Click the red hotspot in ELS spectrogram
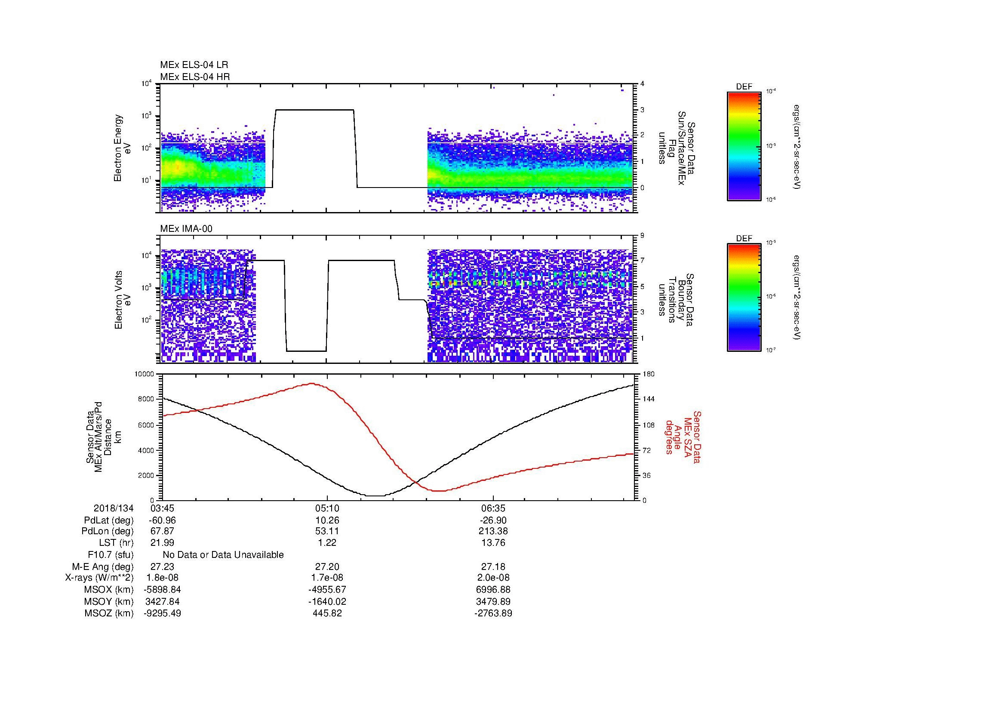This screenshot has height=711, width=1006. click(x=178, y=167)
